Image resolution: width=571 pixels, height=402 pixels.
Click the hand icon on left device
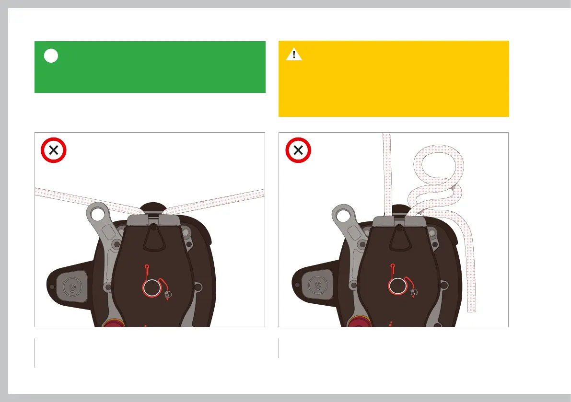pyautogui.click(x=168, y=295)
